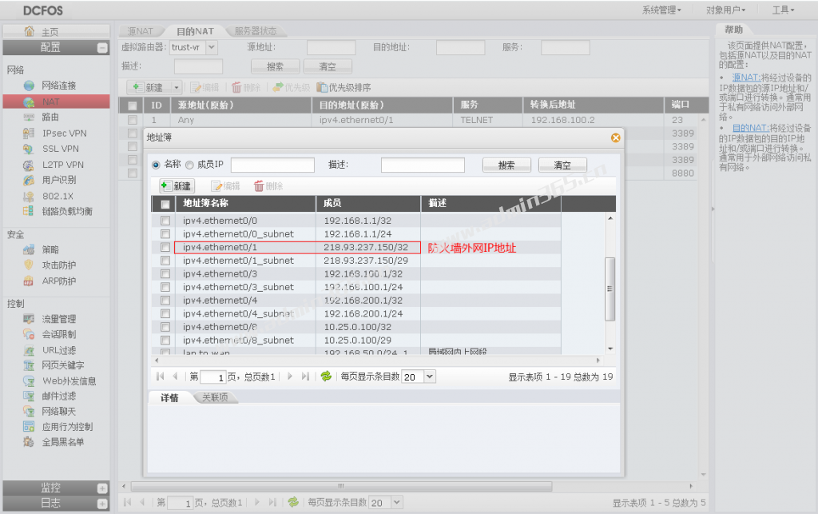
Task: Click 清空 button in address book dialog
Action: coord(562,165)
